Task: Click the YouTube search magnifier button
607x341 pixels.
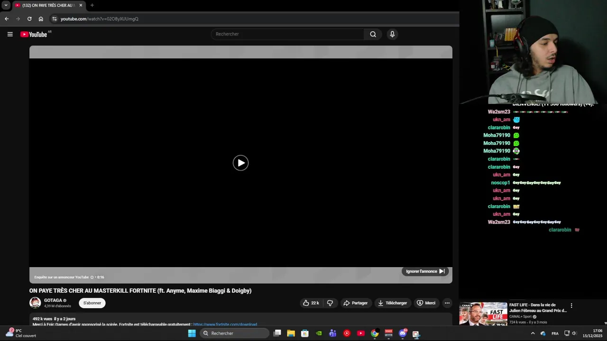Action: 373,34
